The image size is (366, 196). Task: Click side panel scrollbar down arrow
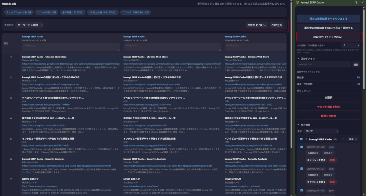click(363, 194)
